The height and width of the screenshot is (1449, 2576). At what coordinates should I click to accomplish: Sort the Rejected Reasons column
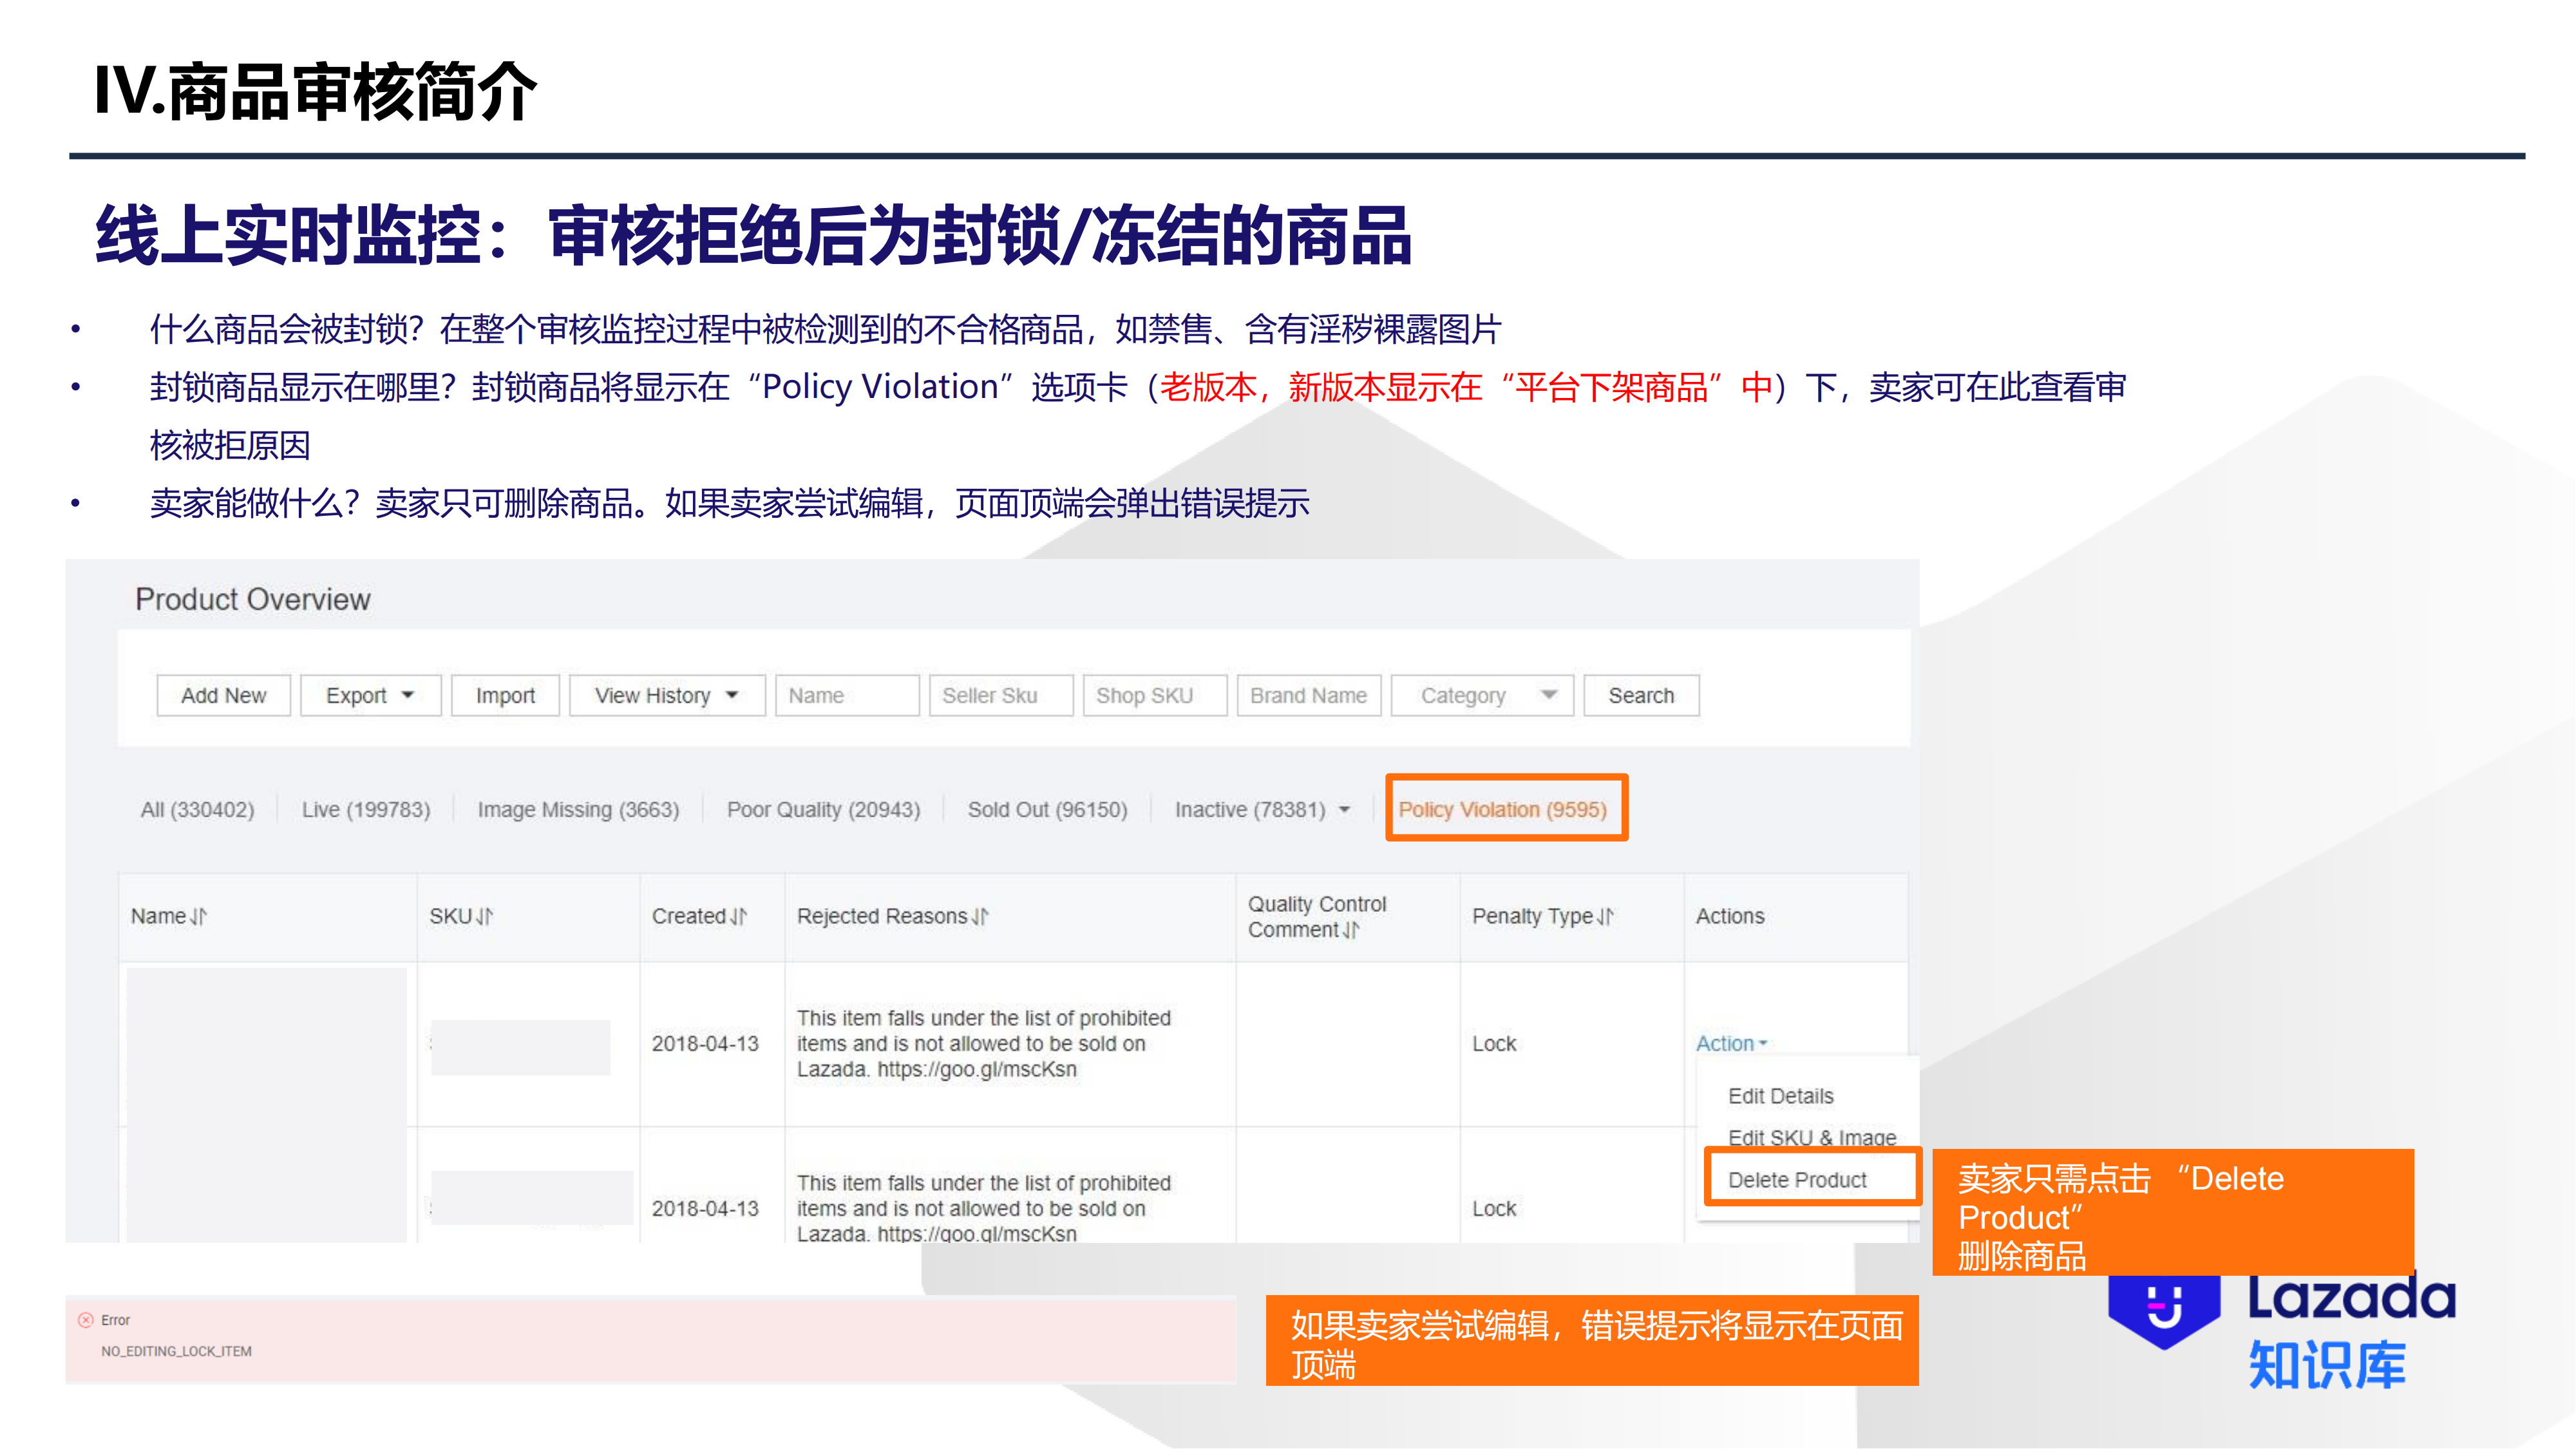[x=982, y=916]
